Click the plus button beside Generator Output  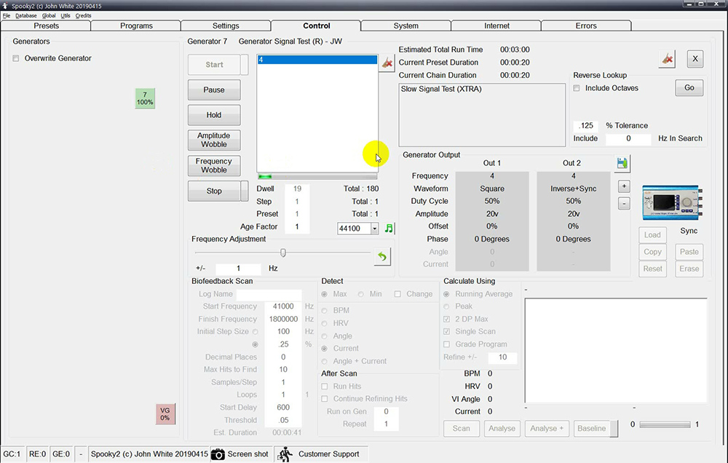coord(624,186)
